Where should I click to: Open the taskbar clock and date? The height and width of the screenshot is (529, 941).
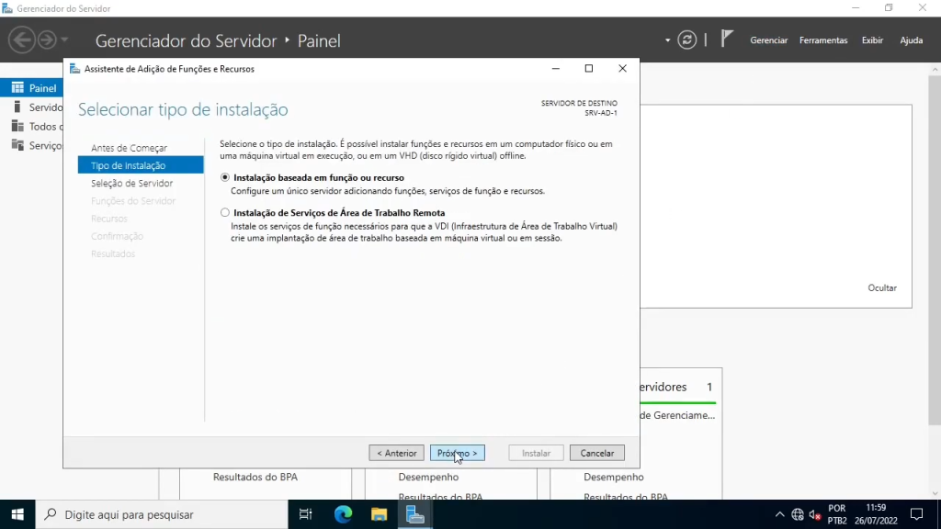pyautogui.click(x=876, y=514)
